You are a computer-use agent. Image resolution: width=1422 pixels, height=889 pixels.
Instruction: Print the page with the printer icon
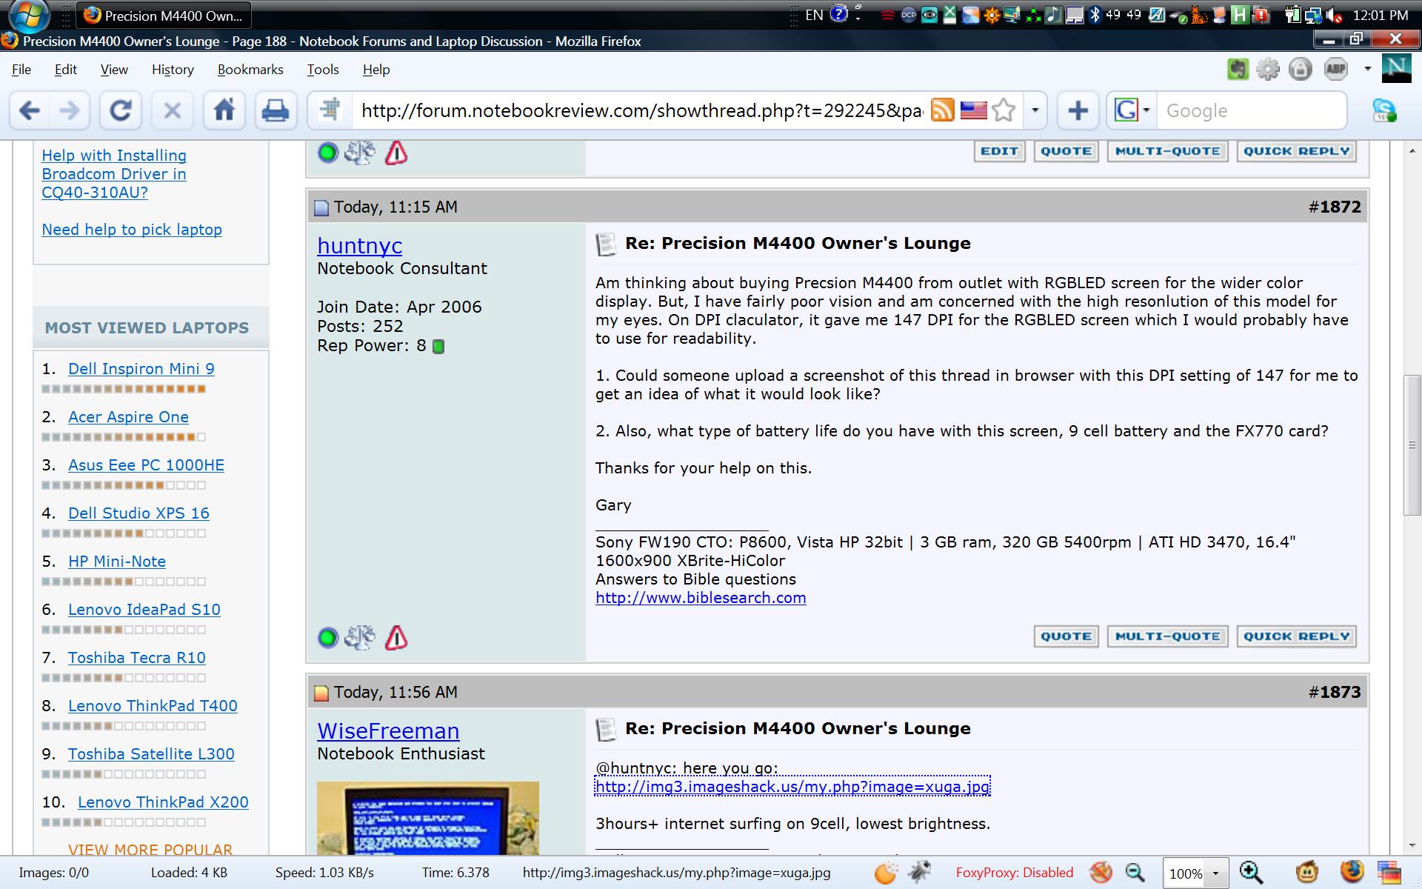(x=276, y=111)
